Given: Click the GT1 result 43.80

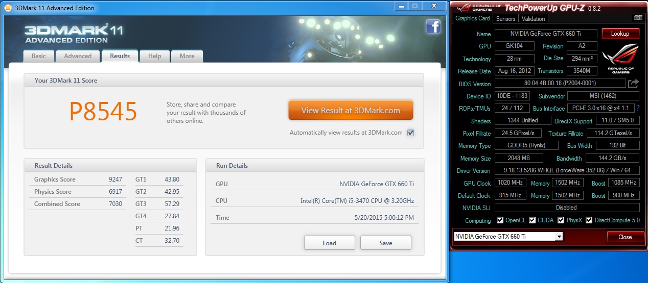Looking at the screenshot, I should point(172,179).
